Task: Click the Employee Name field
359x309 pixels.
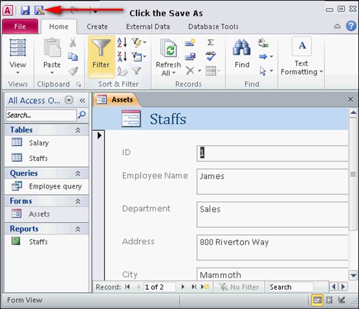Action: click(272, 181)
